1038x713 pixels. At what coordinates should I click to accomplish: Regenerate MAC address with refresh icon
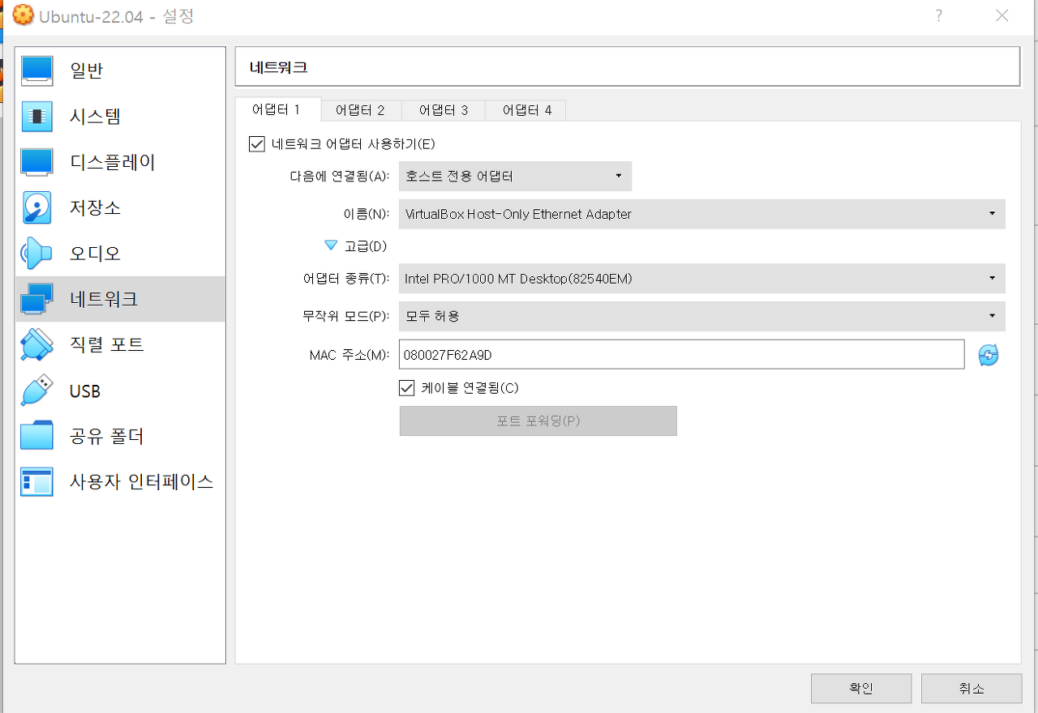click(x=989, y=355)
